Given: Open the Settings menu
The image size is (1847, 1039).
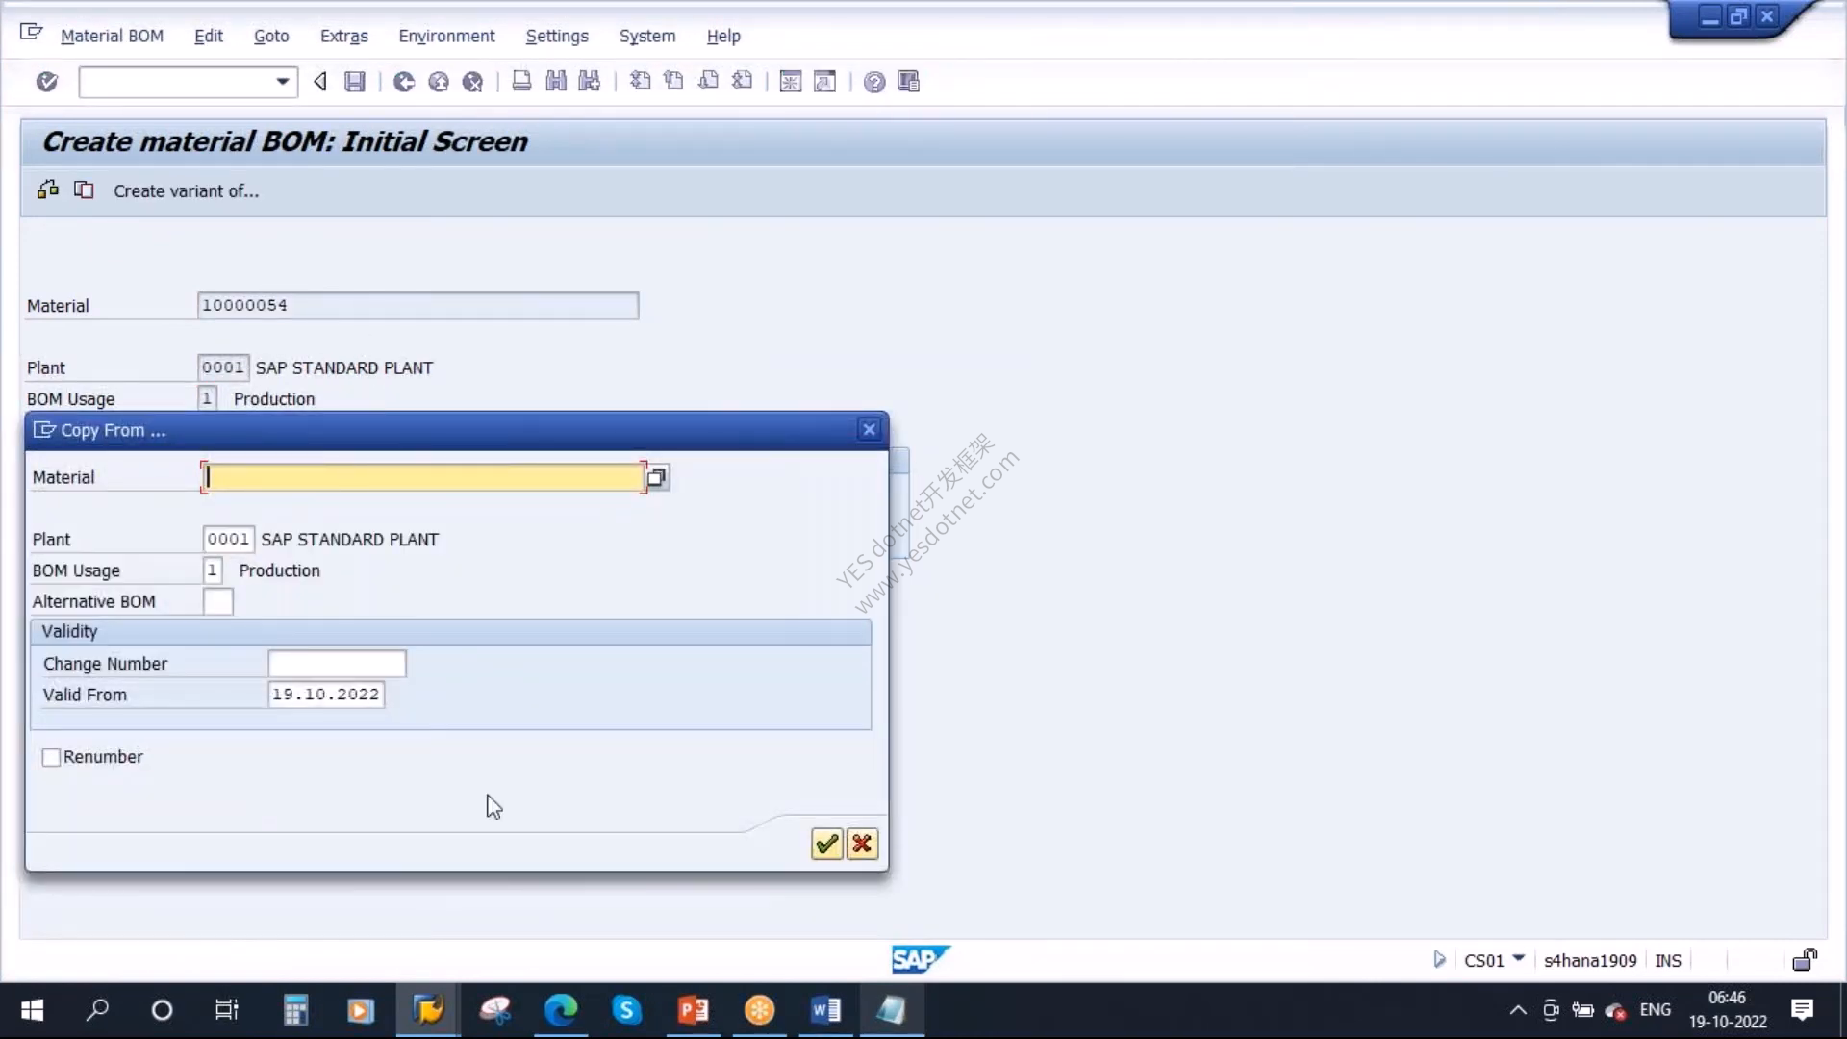Looking at the screenshot, I should point(557,36).
